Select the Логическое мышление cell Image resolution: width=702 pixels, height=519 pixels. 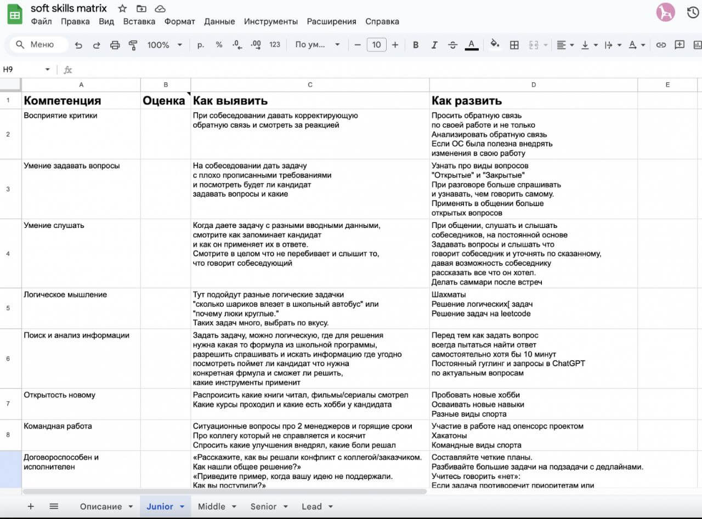81,309
